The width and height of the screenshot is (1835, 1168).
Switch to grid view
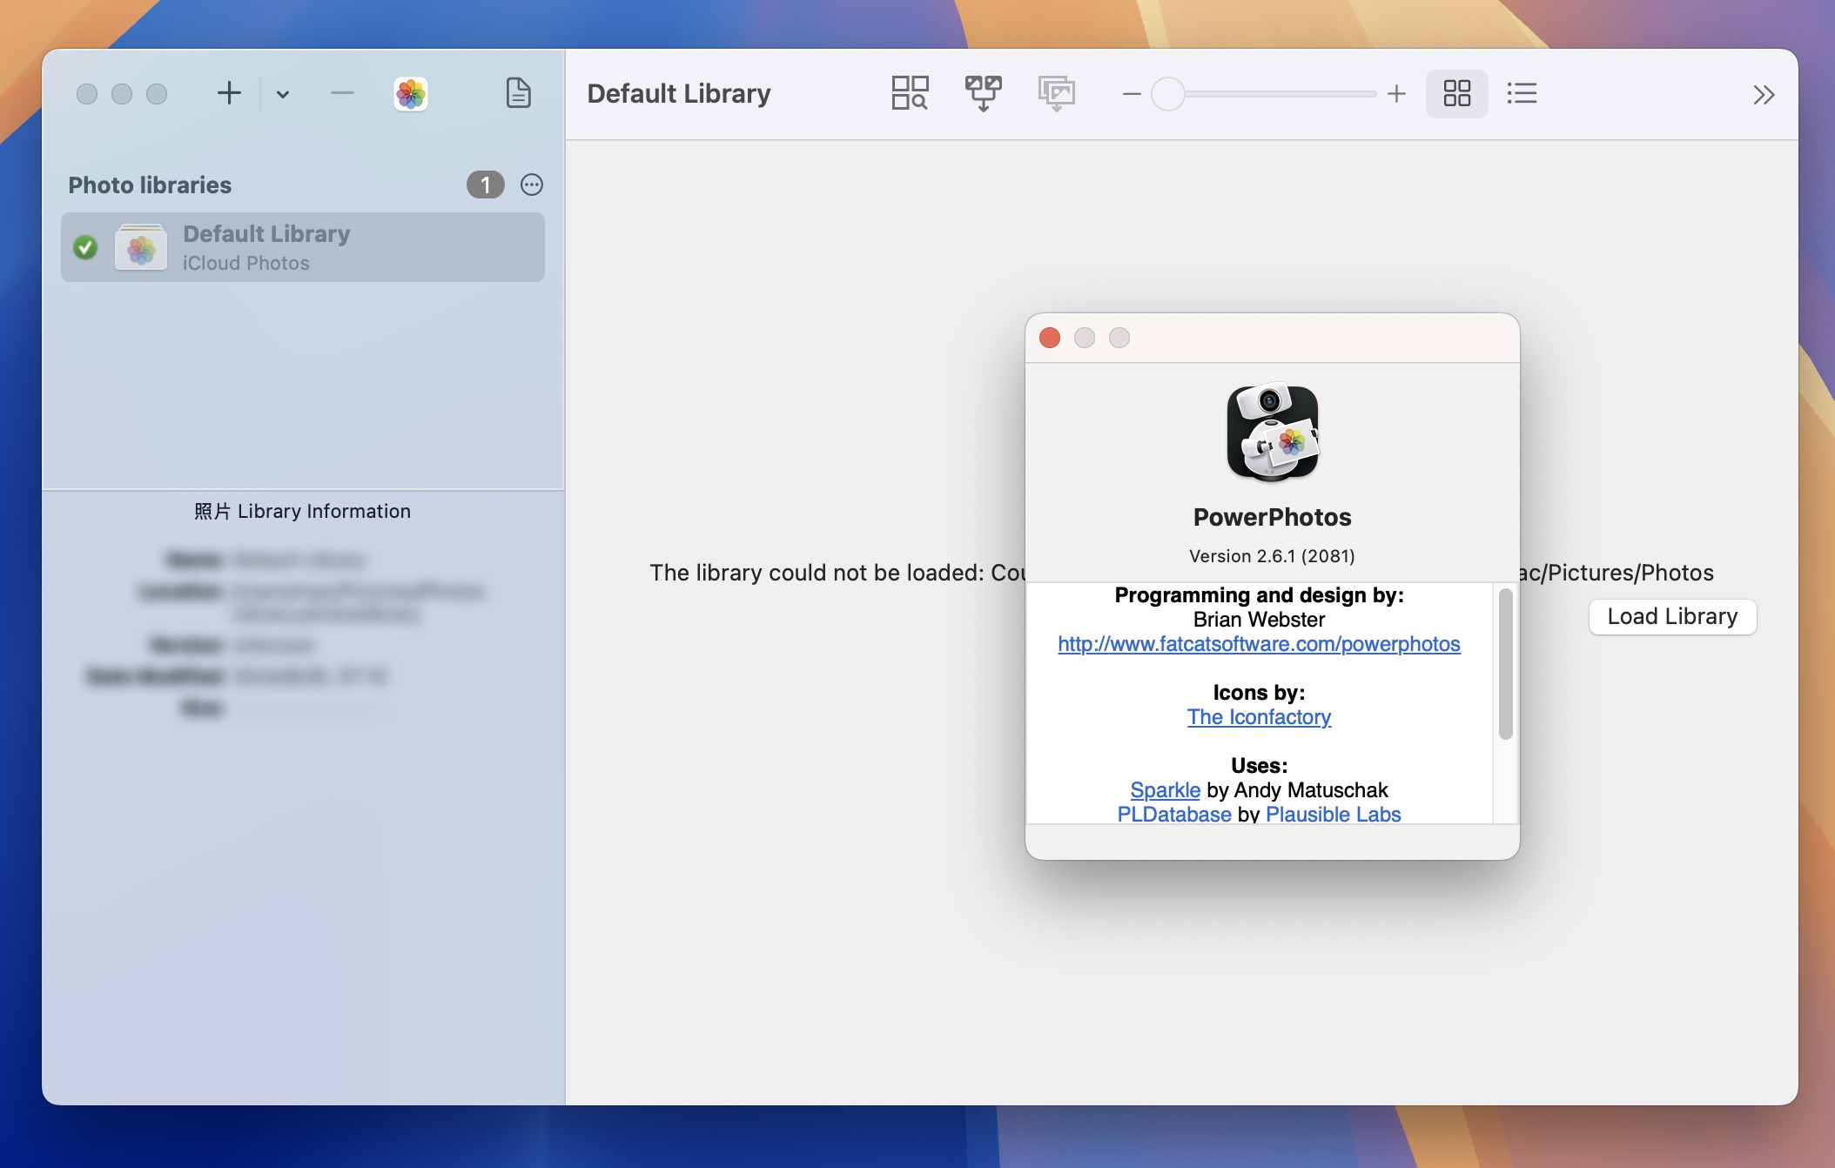pos(1456,93)
